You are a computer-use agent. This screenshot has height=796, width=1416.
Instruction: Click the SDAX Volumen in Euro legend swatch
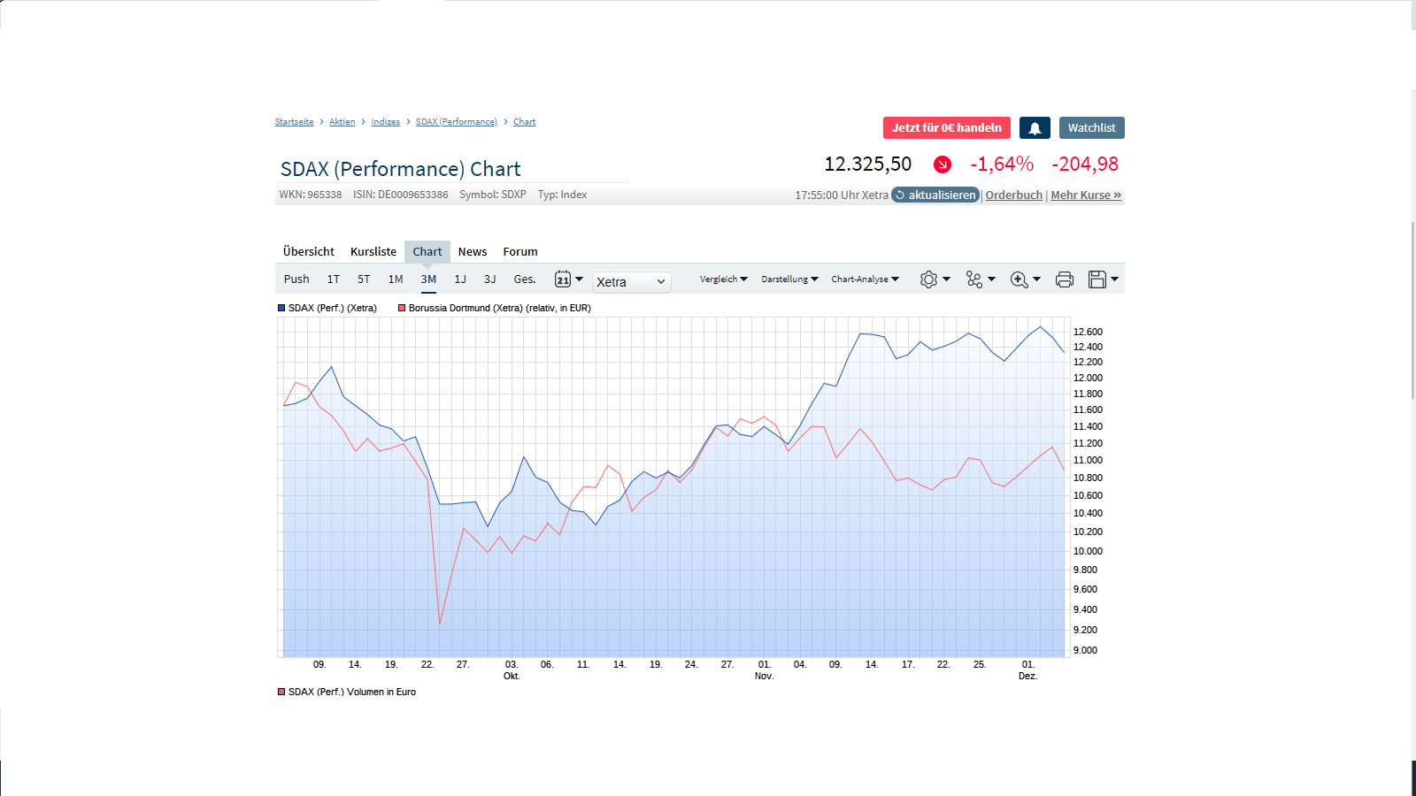pyautogui.click(x=281, y=692)
